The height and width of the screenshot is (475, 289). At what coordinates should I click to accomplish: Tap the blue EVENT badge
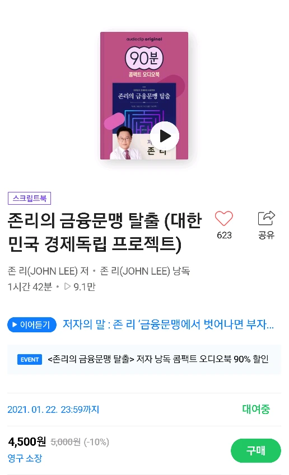pos(30,360)
